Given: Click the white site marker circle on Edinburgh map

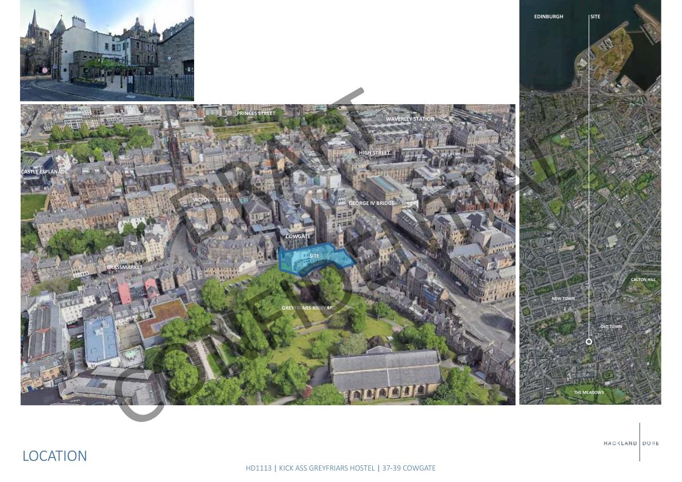Looking at the screenshot, I should (589, 342).
